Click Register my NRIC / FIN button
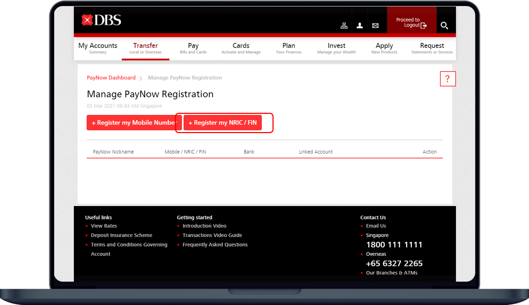 click(x=223, y=123)
